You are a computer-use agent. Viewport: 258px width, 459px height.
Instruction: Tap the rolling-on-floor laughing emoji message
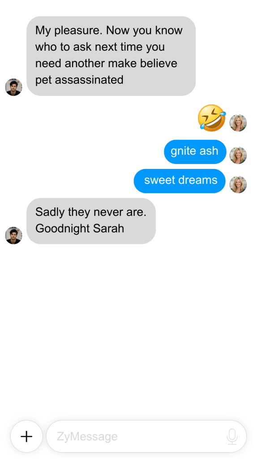pos(212,118)
